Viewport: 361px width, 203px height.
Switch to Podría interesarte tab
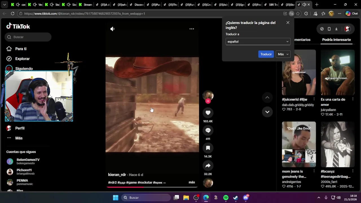point(336,40)
